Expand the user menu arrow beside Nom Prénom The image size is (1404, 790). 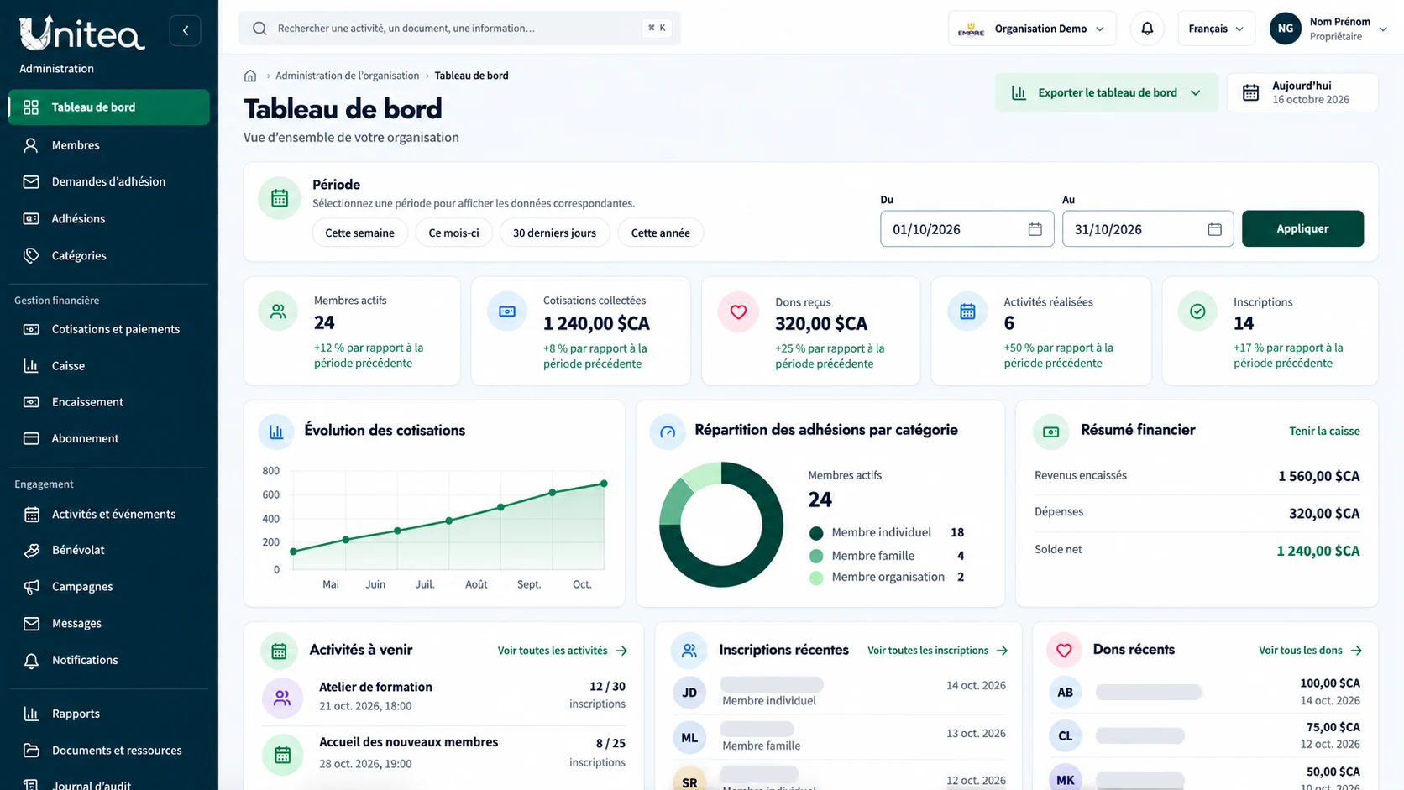pyautogui.click(x=1383, y=29)
